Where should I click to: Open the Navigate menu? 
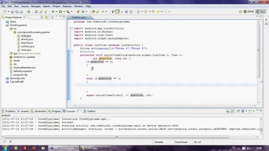[x=36, y=6]
